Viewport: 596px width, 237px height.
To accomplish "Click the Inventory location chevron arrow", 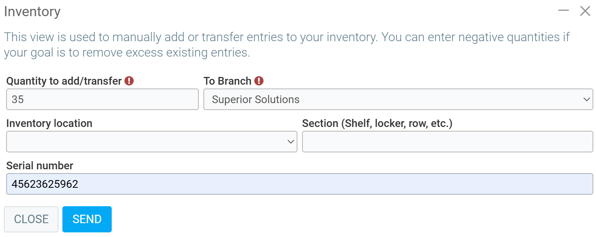I will [291, 142].
